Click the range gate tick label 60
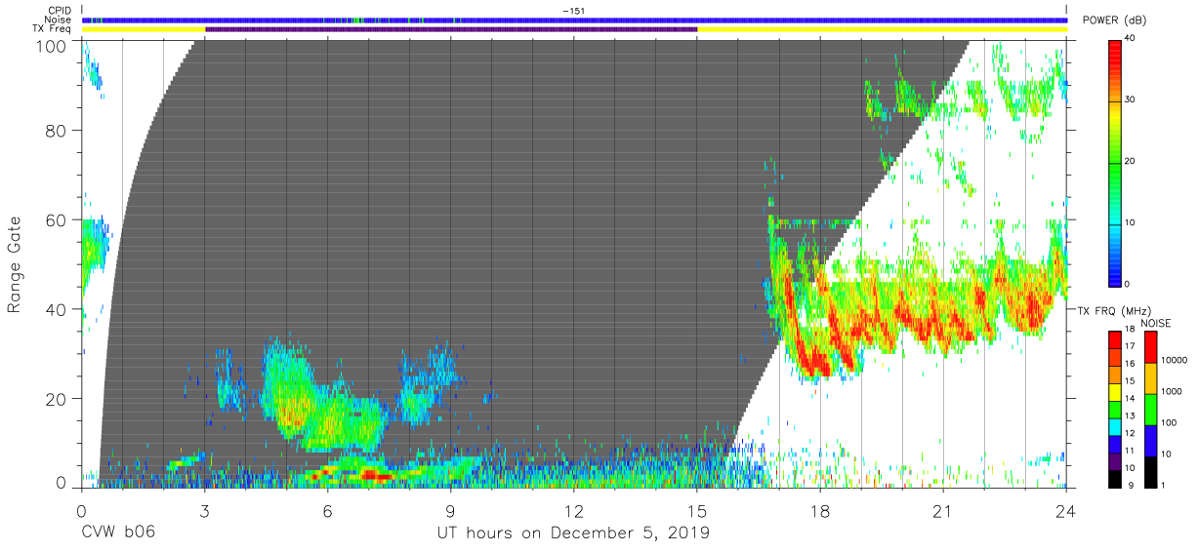 [x=57, y=219]
